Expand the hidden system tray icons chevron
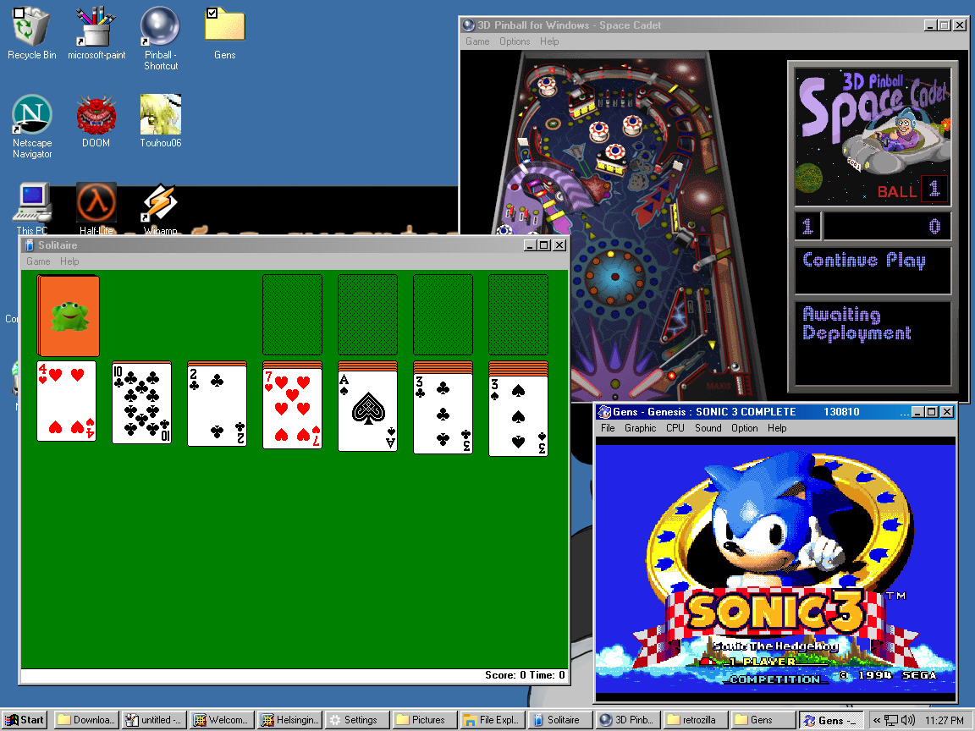Image resolution: width=975 pixels, height=731 pixels. 876,720
